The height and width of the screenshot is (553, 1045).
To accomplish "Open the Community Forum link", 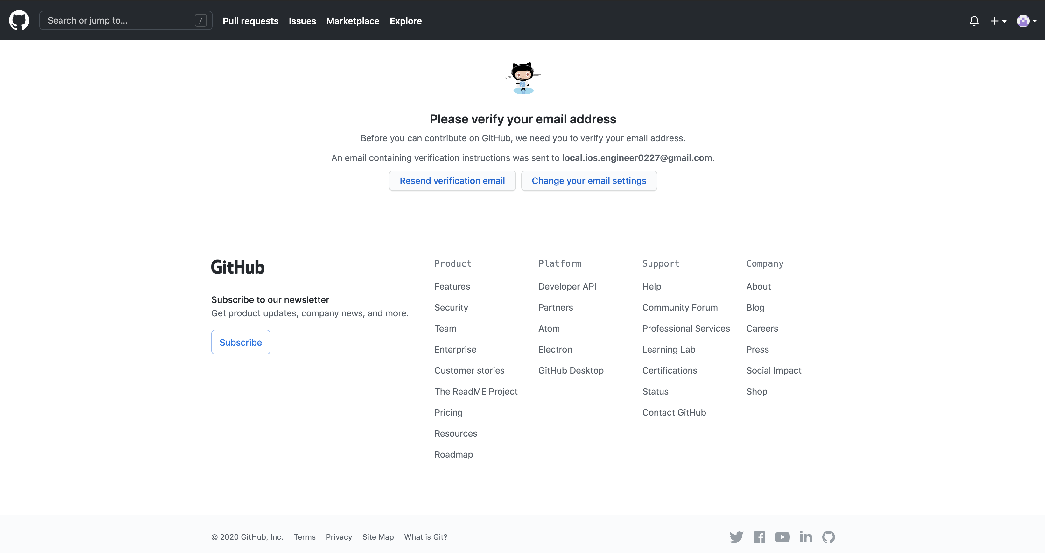I will coord(680,308).
